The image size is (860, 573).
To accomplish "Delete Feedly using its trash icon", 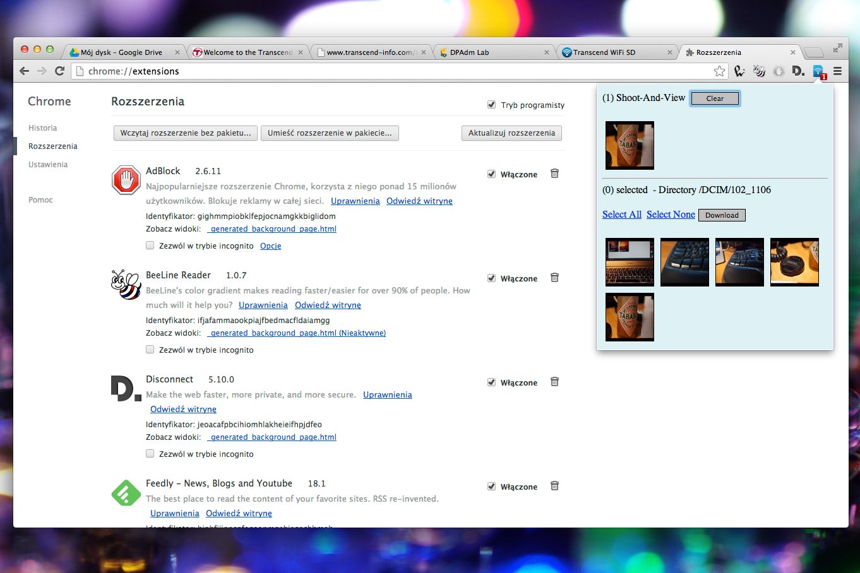I will [x=554, y=486].
